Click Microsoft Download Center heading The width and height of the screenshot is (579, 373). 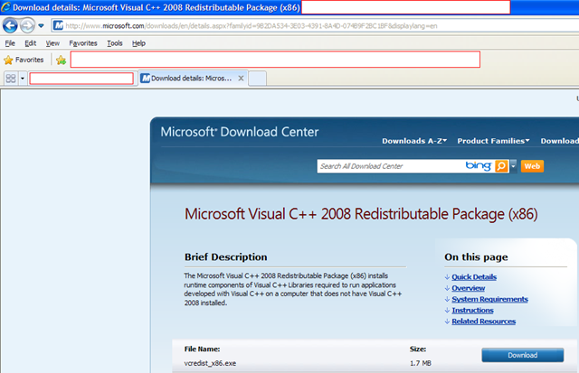pos(239,132)
